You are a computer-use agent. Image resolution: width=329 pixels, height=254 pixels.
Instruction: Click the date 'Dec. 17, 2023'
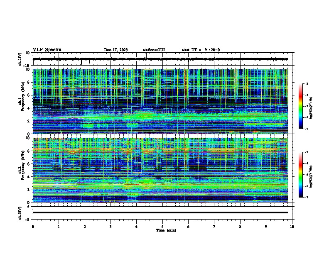(x=116, y=50)
